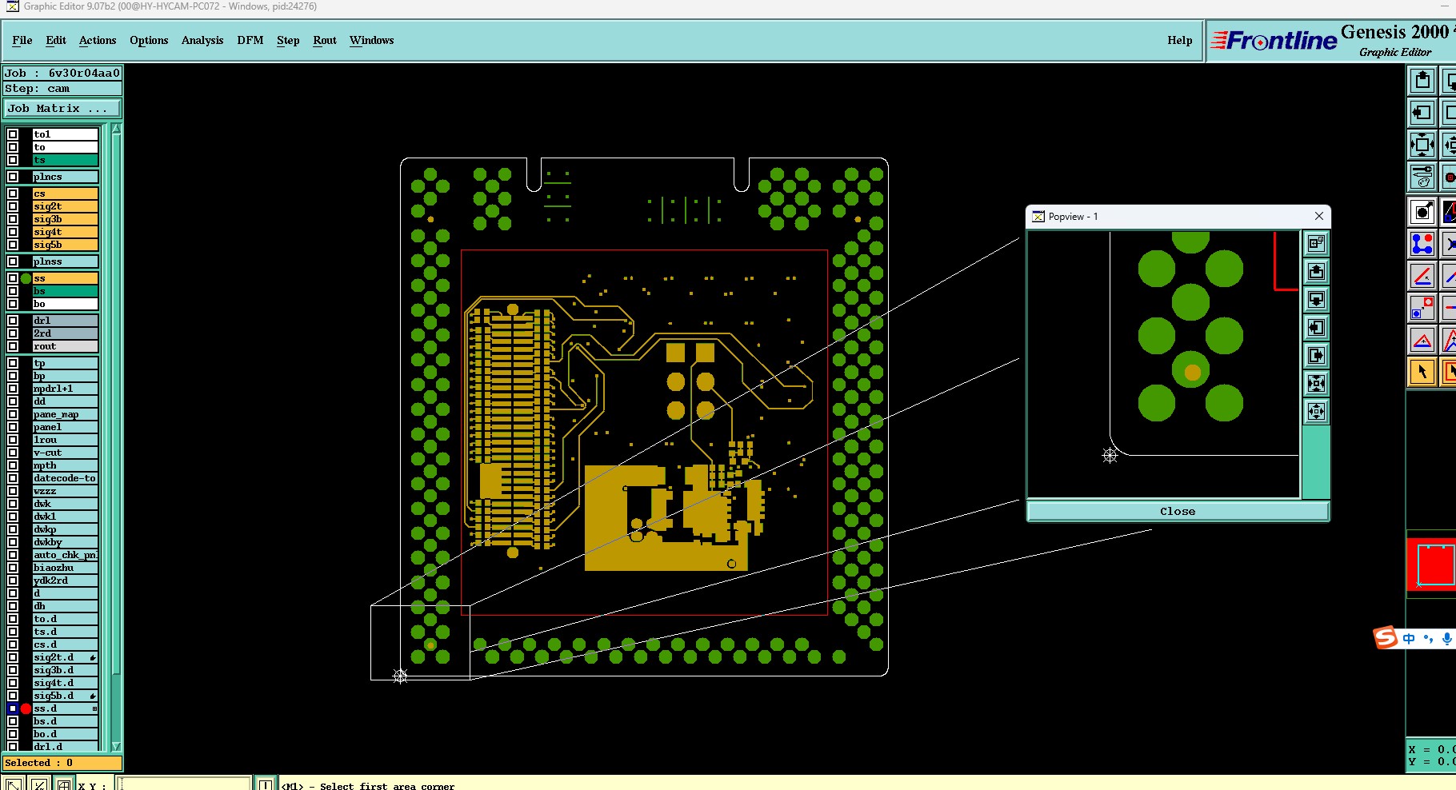Select the biaozhu layer row
The width and height of the screenshot is (1456, 790).
(65, 568)
